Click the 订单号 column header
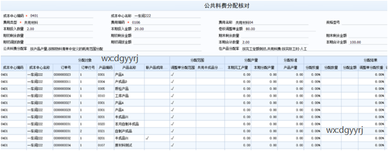Screen dimensions: 388x151 (x=66, y=67)
